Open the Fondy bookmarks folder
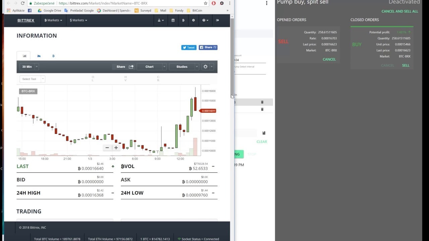This screenshot has height=241, width=429. 177,10
